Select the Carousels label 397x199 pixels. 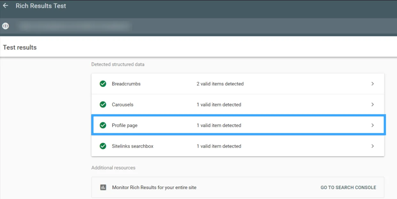(122, 104)
